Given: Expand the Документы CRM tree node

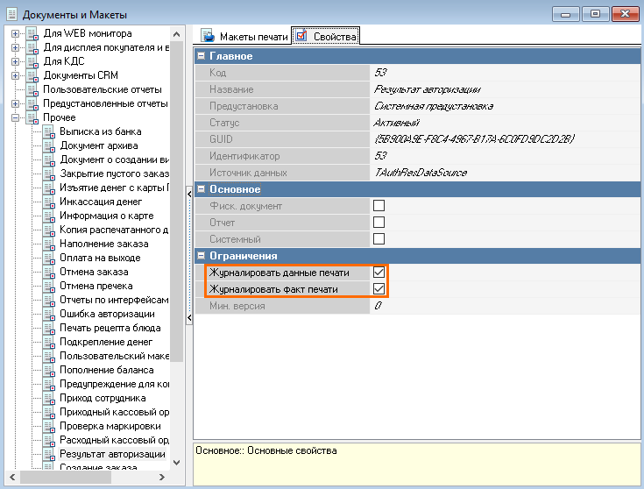Looking at the screenshot, I should coord(15,75).
